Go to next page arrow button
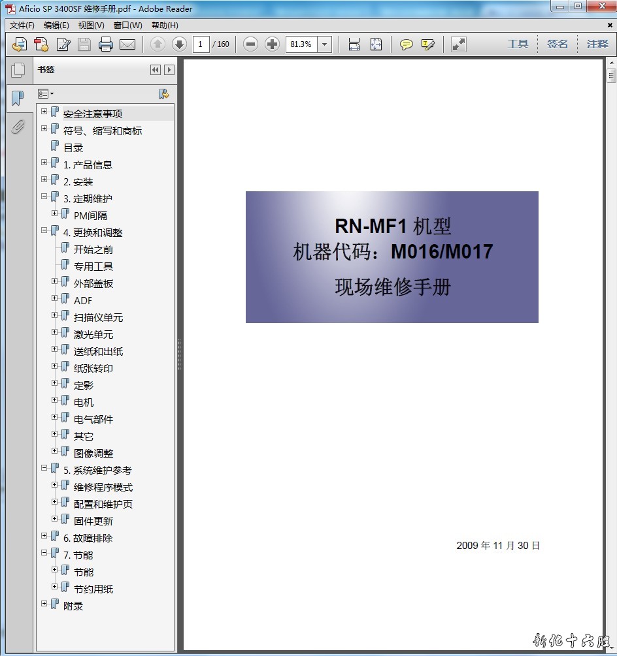 click(x=179, y=44)
